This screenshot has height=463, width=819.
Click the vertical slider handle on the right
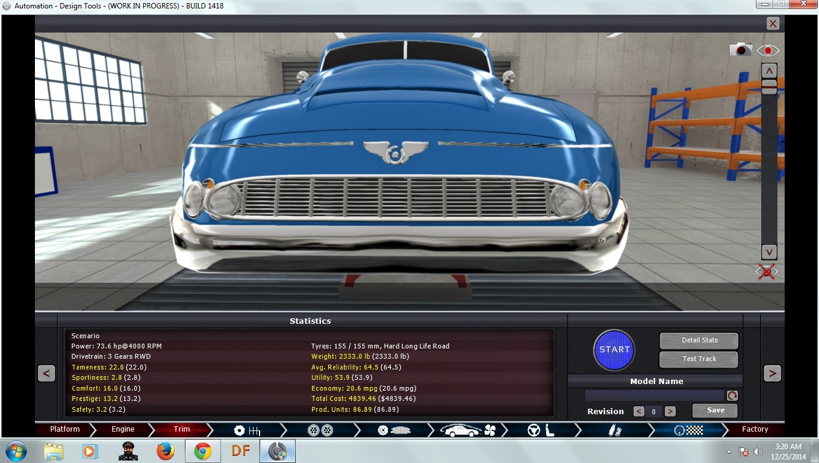[769, 87]
